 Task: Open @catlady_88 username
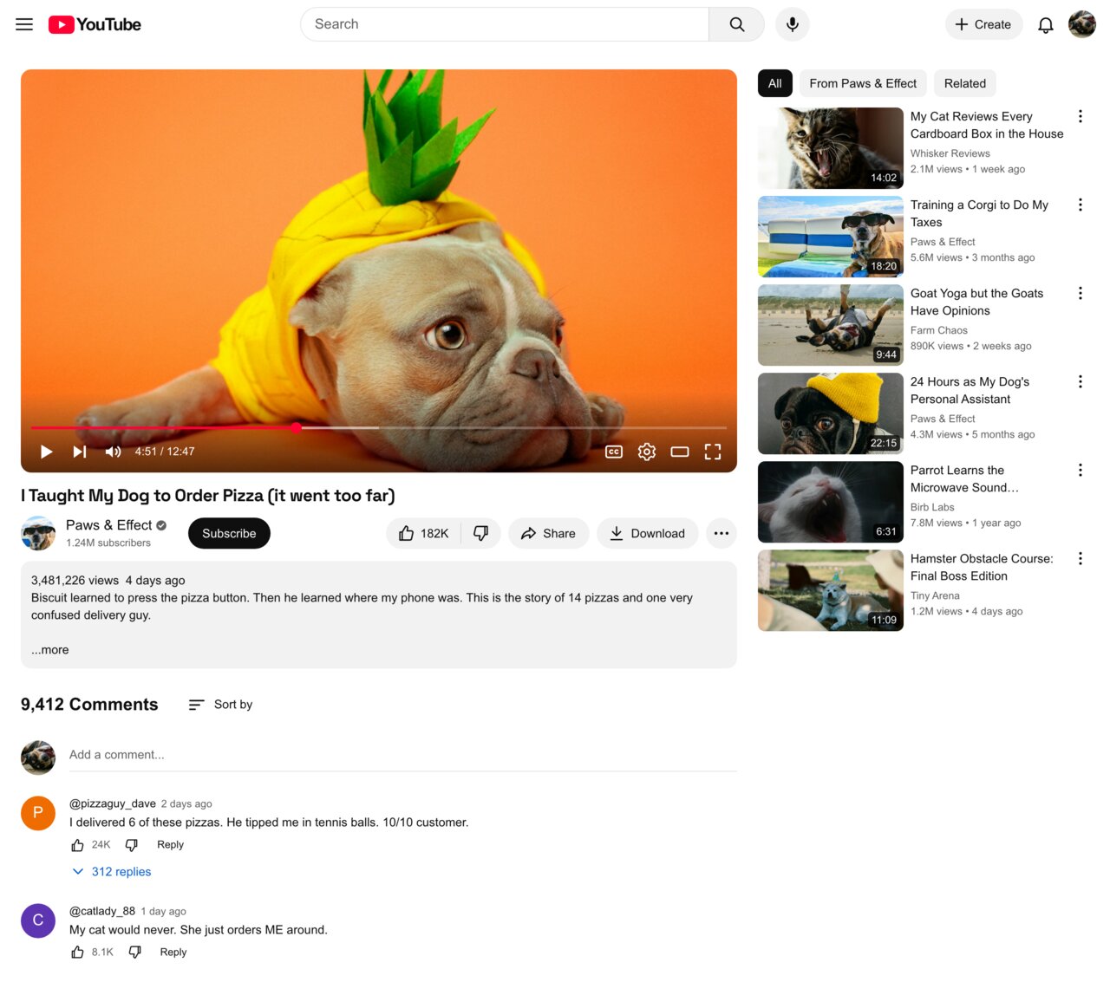pyautogui.click(x=102, y=911)
